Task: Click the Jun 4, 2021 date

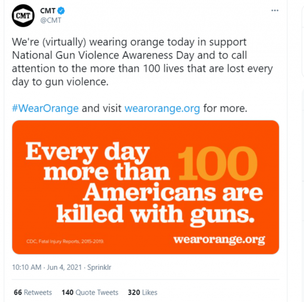Action: [x=65, y=267]
